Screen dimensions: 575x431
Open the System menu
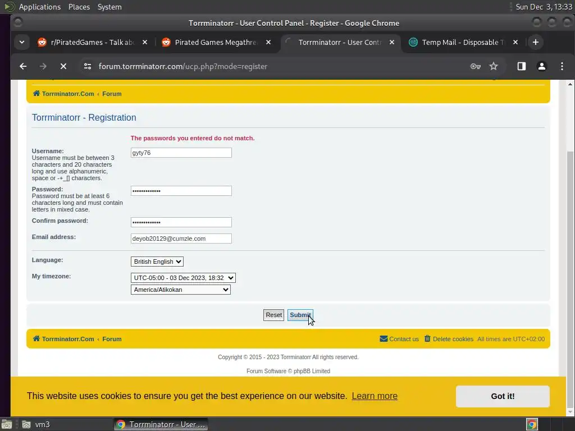point(109,7)
